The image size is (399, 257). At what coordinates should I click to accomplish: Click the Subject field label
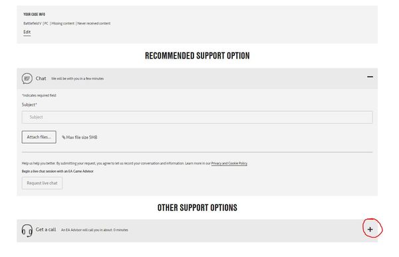pos(29,105)
